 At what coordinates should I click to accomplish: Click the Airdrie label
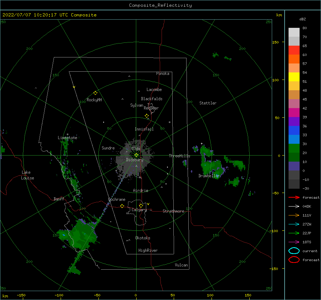pos(141,190)
